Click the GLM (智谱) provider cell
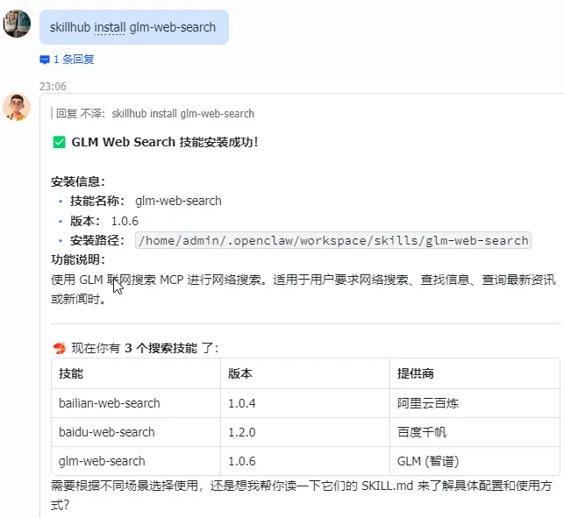 [475, 461]
